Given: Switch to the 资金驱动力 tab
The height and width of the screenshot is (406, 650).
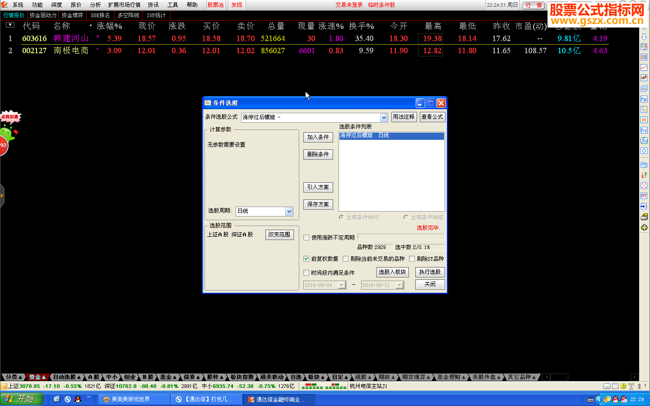Looking at the screenshot, I should pos(43,15).
